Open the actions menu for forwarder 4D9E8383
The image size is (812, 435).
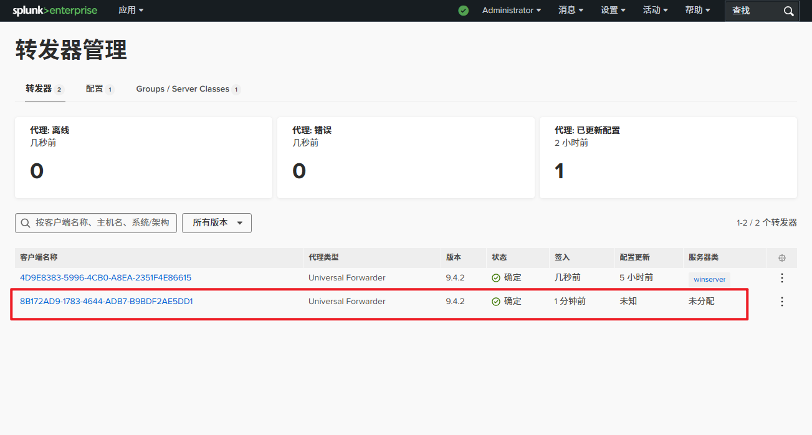(x=781, y=277)
